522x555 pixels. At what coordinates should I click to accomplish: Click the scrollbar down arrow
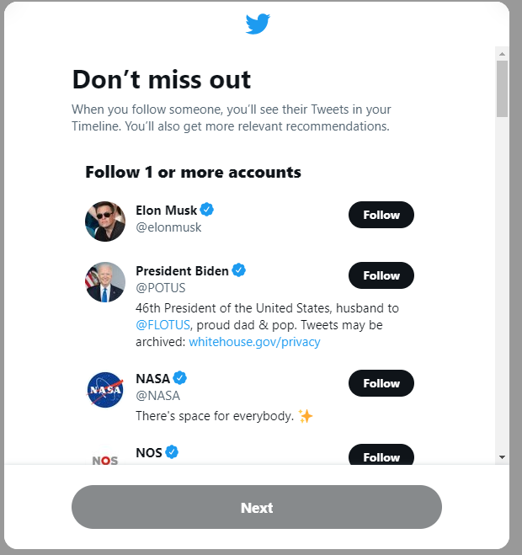click(x=502, y=456)
